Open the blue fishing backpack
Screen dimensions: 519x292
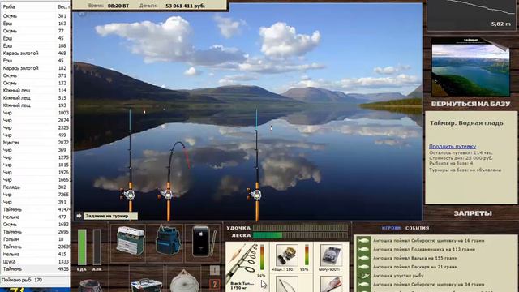tap(168, 240)
